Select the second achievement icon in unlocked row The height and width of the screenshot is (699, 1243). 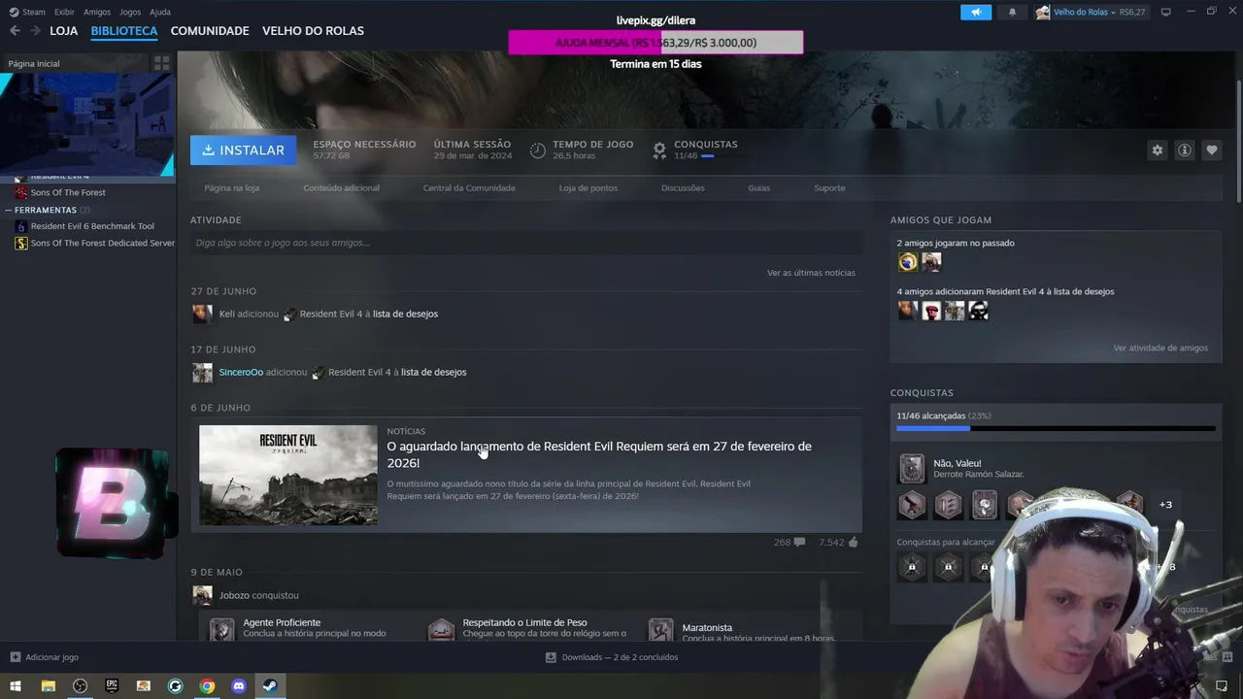(x=948, y=505)
